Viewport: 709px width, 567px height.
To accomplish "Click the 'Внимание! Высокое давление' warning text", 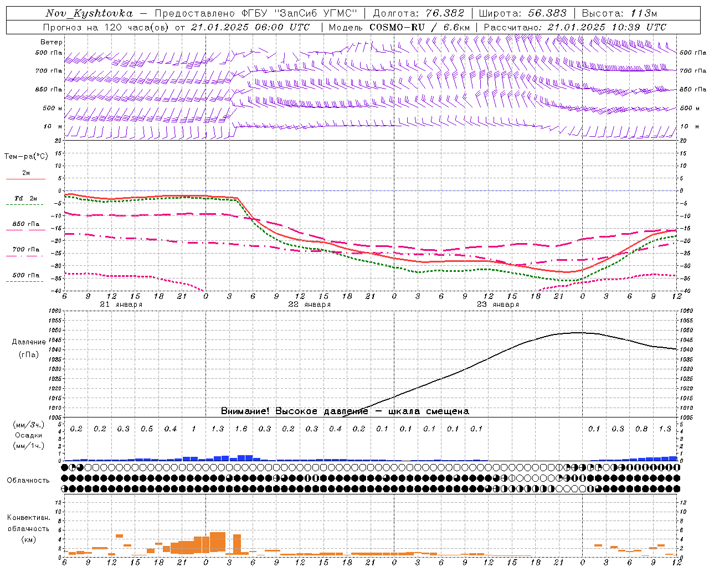I will pyautogui.click(x=294, y=411).
